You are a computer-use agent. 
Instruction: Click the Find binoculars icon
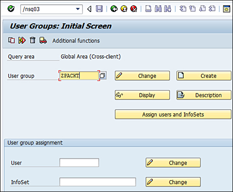pyautogui.click(x=158, y=9)
